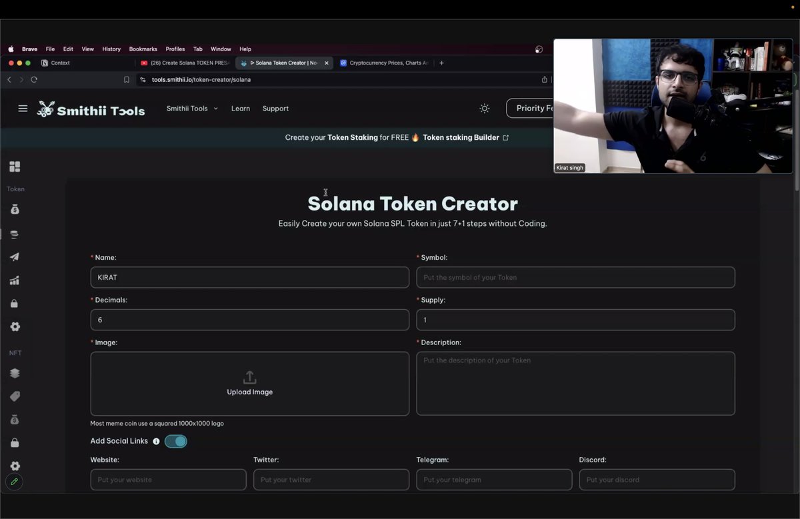Select the layers icon under NFT section

click(x=15, y=373)
